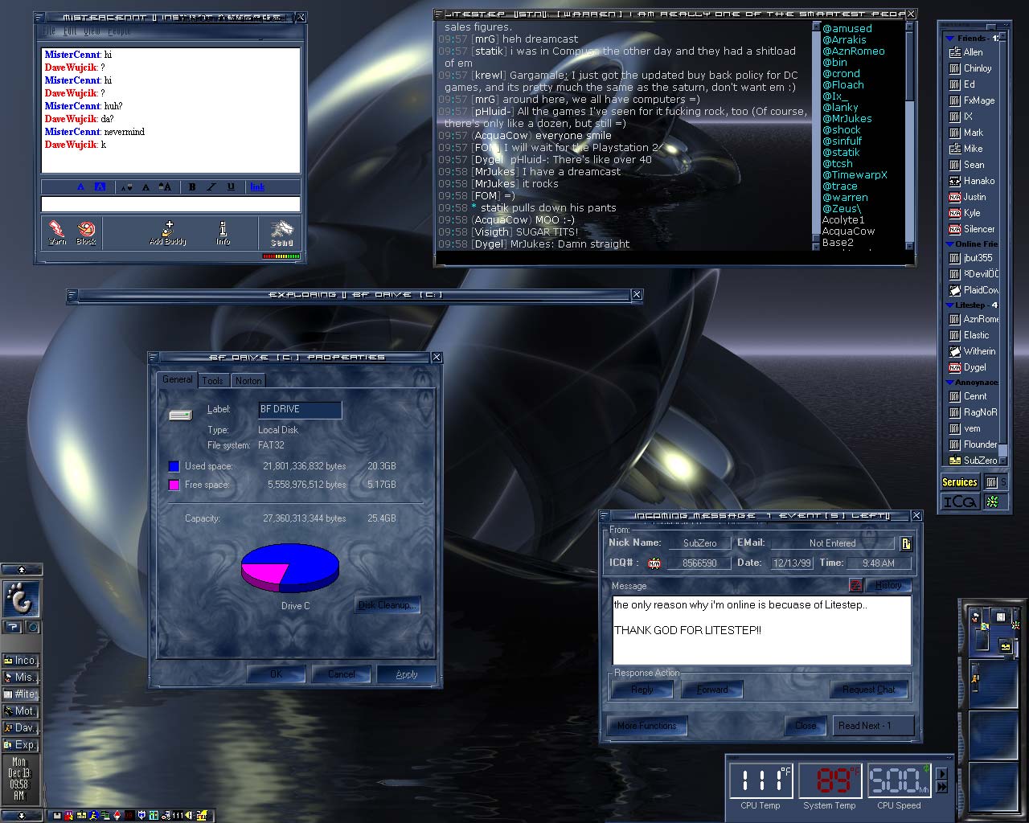Open ICQ Services menu
This screenshot has height=823, width=1029.
tap(960, 482)
